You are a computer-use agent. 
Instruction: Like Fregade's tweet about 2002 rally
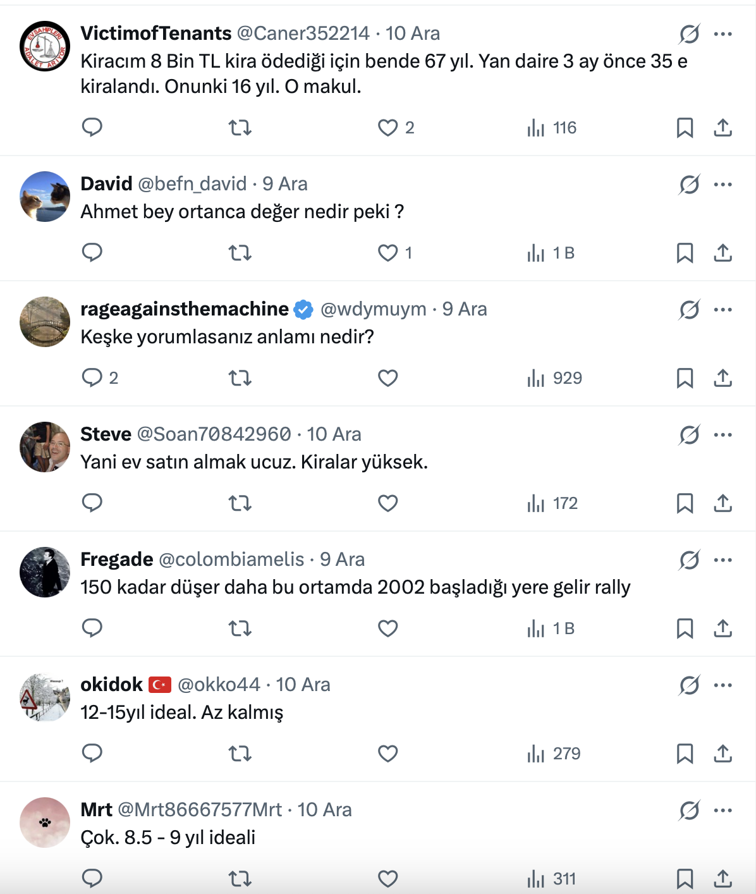click(x=387, y=628)
